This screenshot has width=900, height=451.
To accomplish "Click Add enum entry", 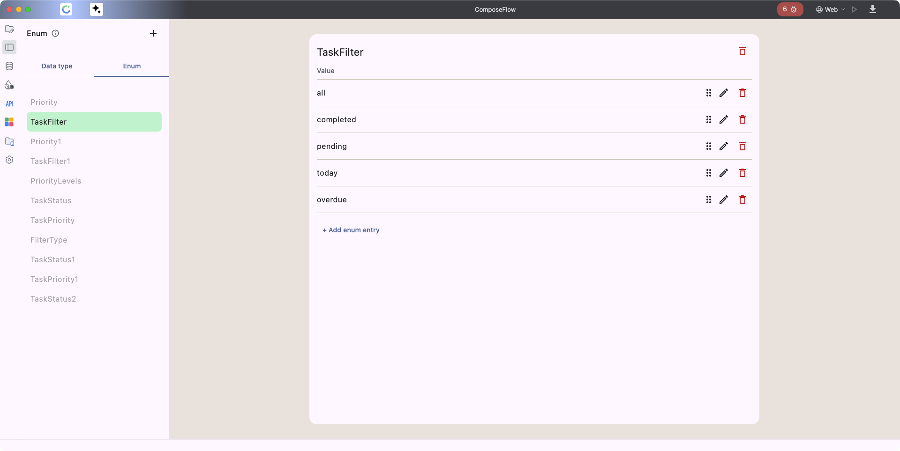I will [x=351, y=230].
